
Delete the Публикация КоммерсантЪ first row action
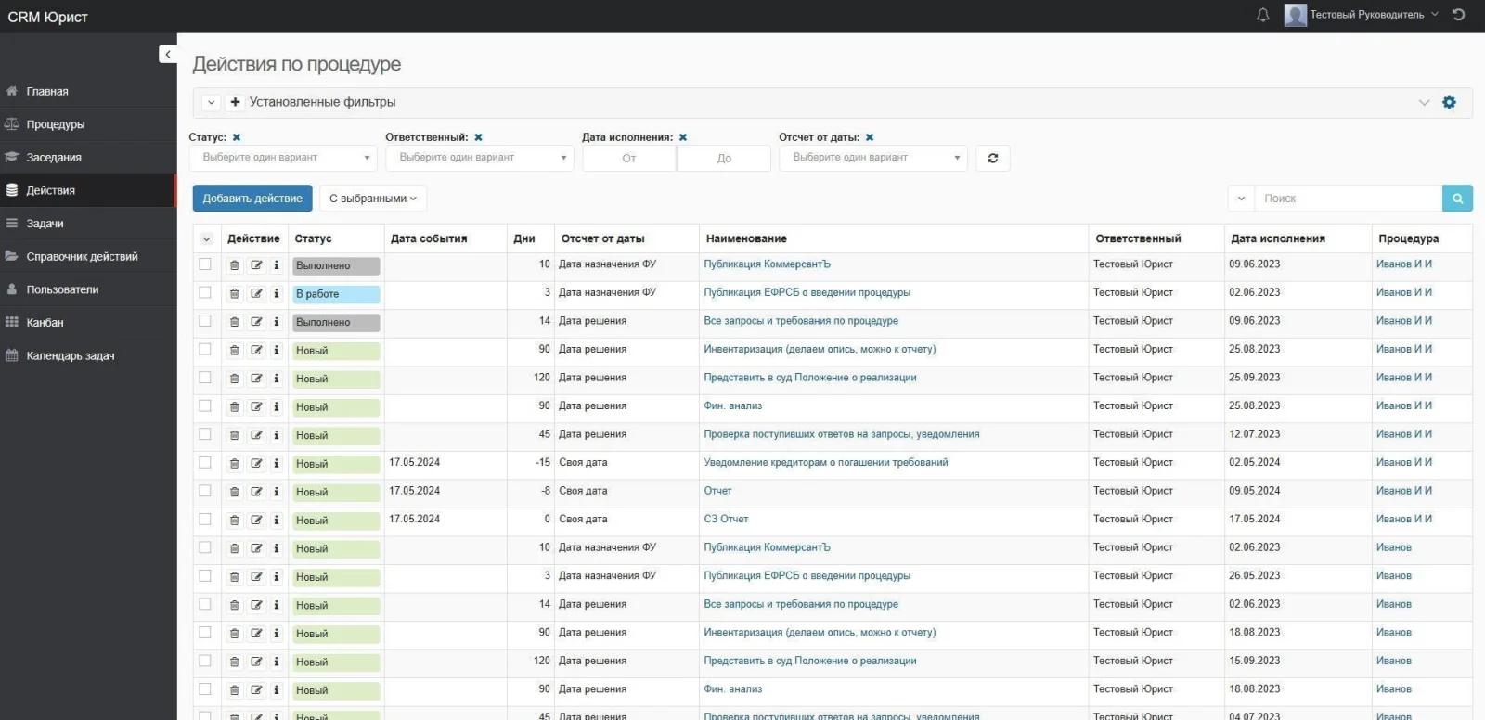click(234, 265)
